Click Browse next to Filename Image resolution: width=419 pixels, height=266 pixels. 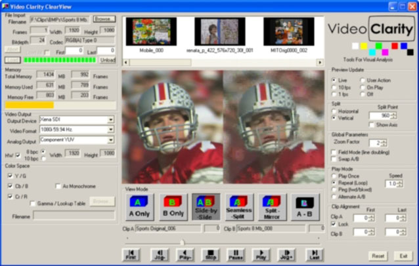[104, 19]
